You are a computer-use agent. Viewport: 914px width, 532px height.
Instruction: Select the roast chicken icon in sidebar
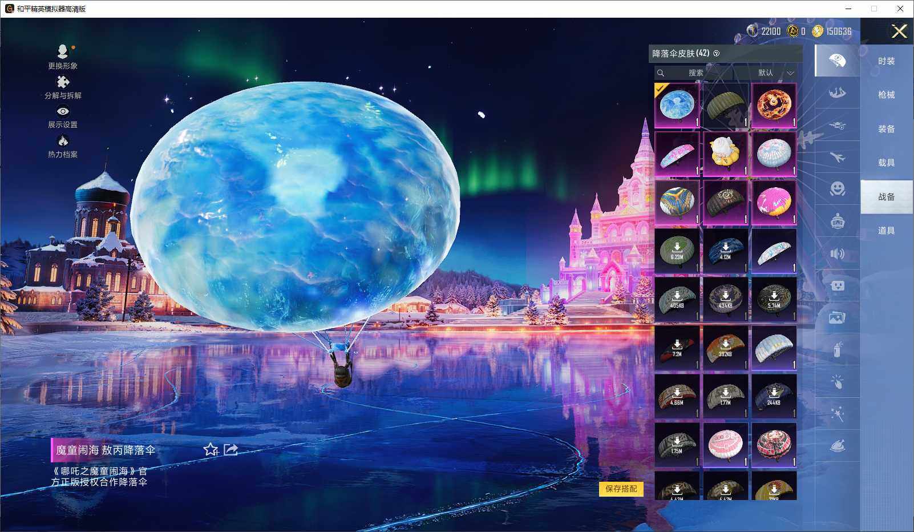point(837,446)
